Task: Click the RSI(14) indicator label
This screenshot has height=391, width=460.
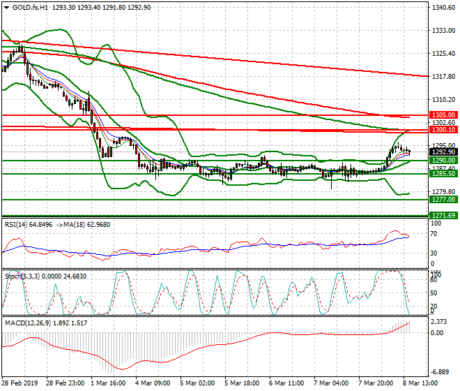Action: tap(20, 224)
